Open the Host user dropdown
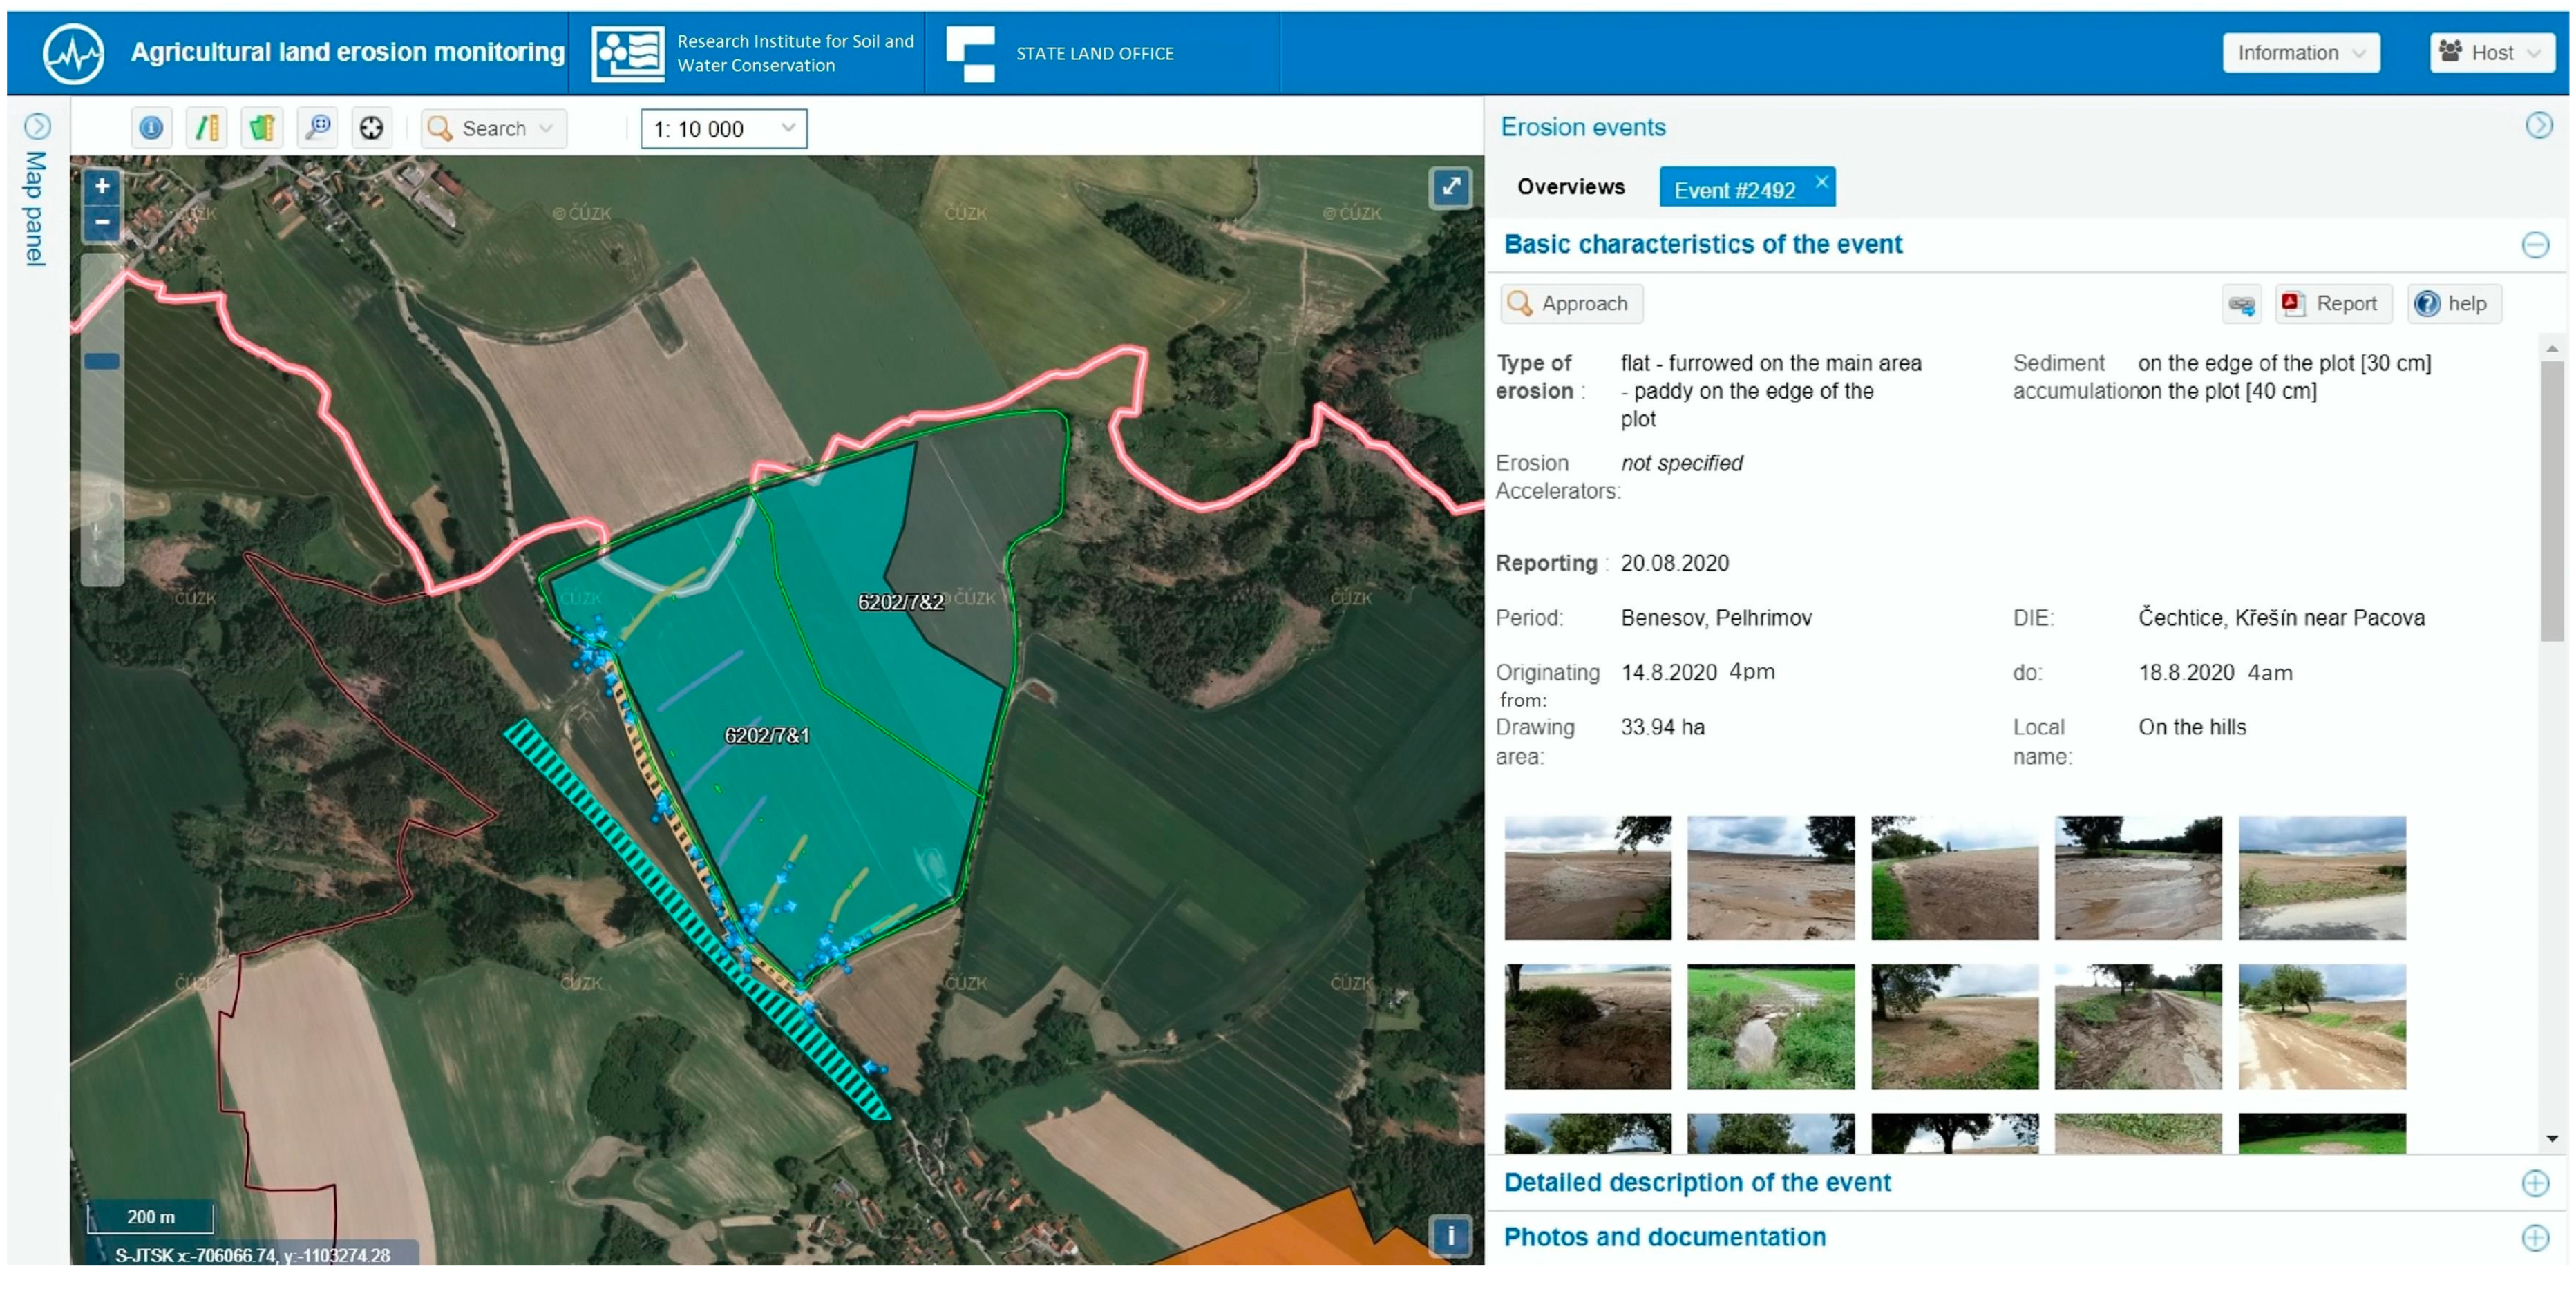This screenshot has height=1289, width=2576. pyautogui.click(x=2493, y=53)
